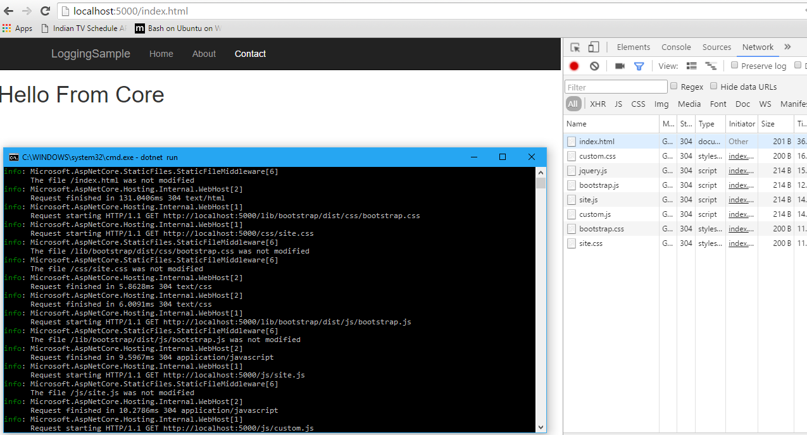
Task: Switch to large request rows view
Action: click(692, 66)
